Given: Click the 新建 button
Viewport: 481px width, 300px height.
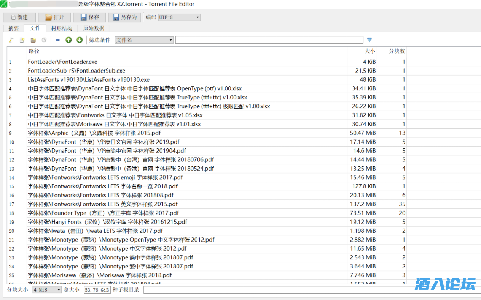Looking at the screenshot, I should click(x=19, y=17).
